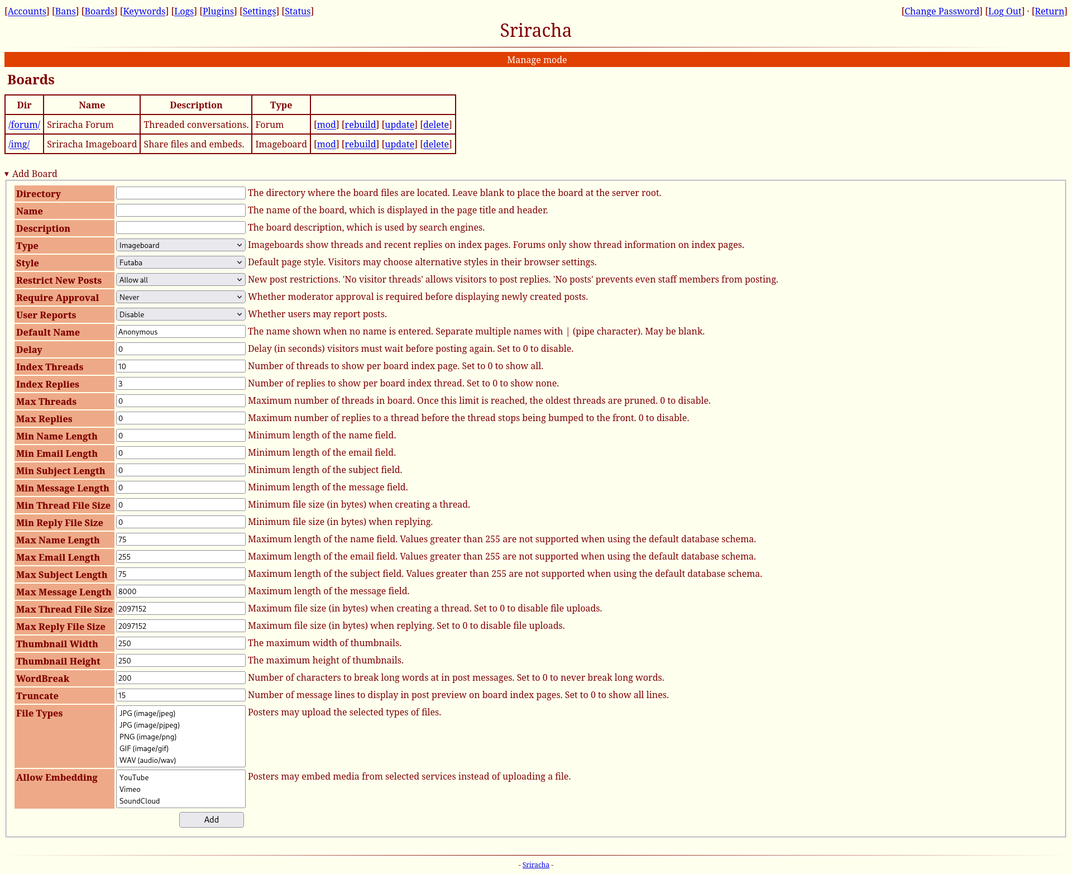The image size is (1072, 874).
Task: Collapse the Add Board section
Action: (31, 174)
